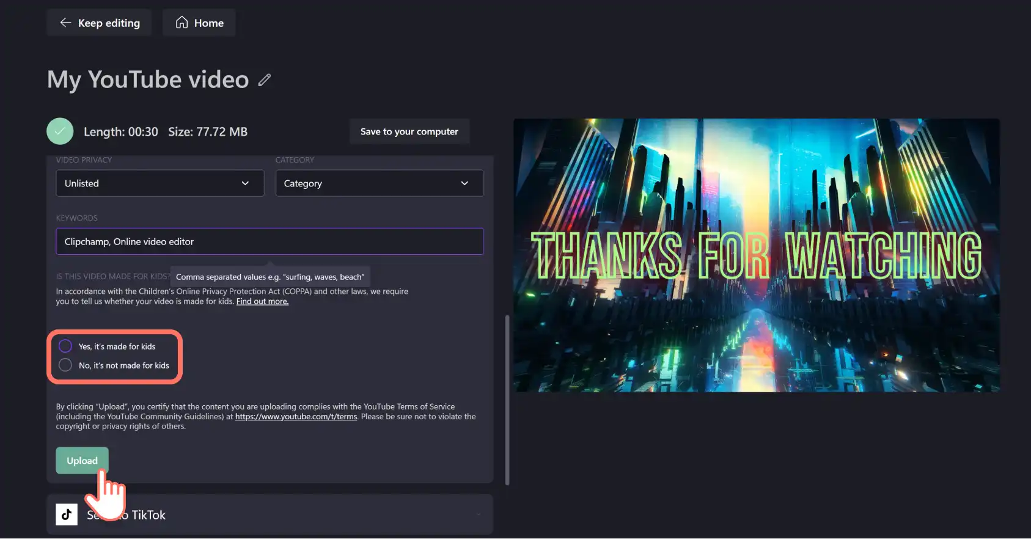The image size is (1031, 539).
Task: Expand the Send to TikTok section
Action: 270,515
